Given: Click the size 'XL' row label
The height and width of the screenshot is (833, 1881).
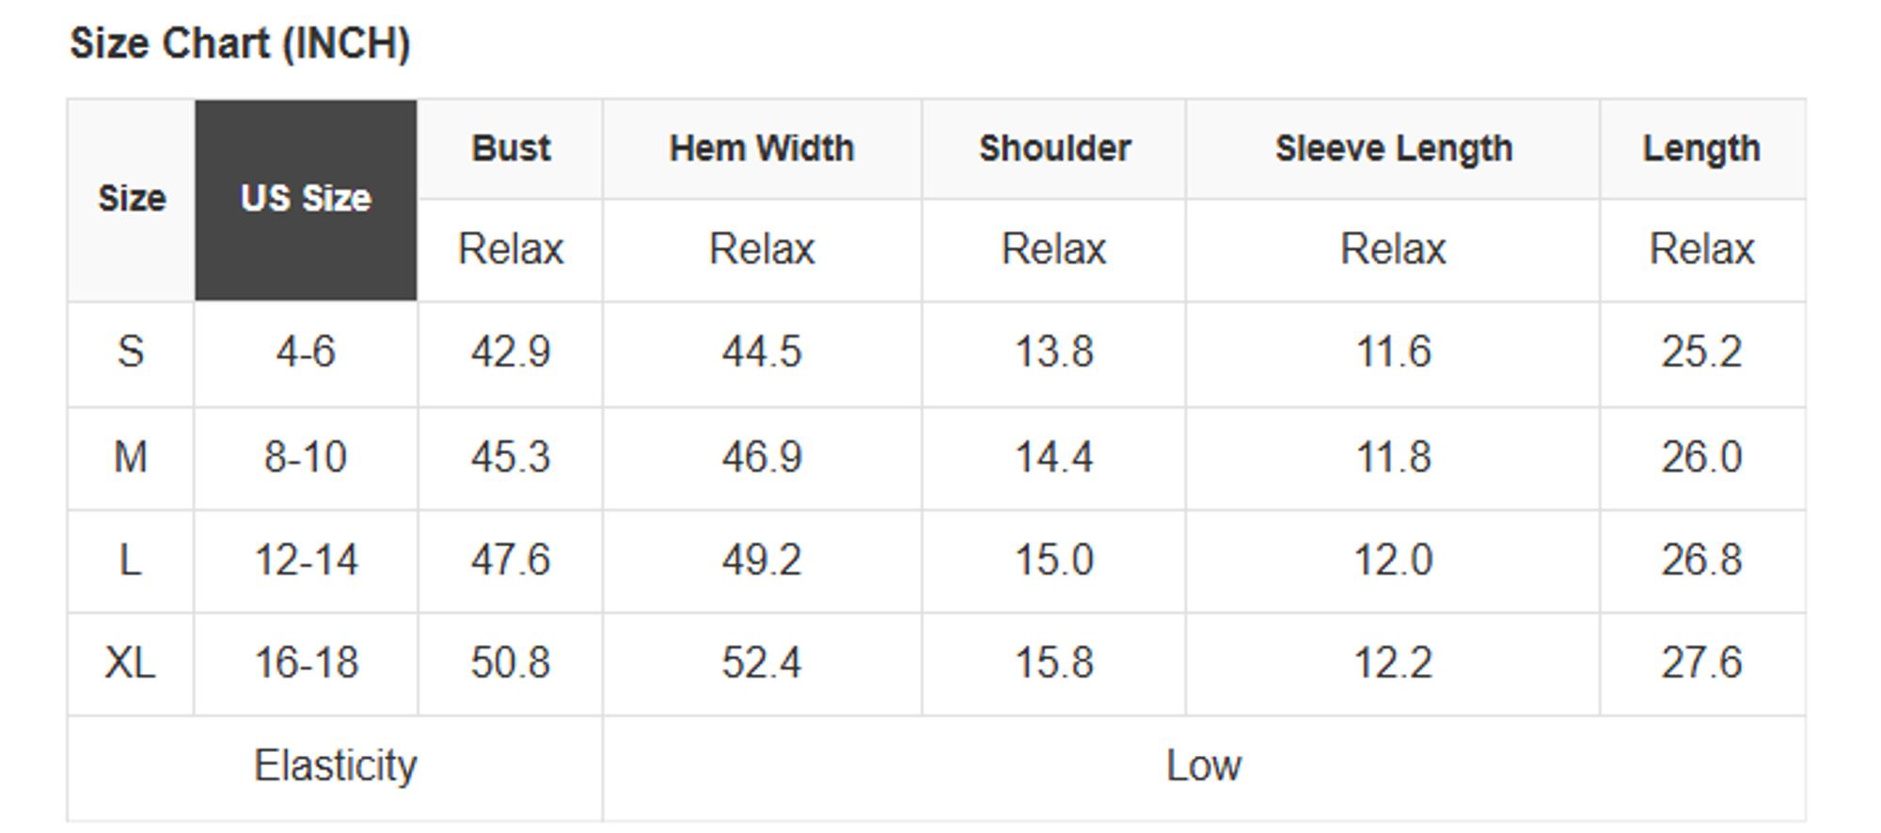Looking at the screenshot, I should click(131, 664).
